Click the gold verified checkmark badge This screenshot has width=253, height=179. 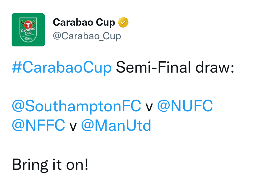coord(123,22)
